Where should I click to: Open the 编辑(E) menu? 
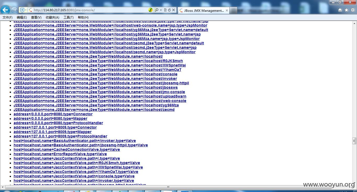[22, 17]
